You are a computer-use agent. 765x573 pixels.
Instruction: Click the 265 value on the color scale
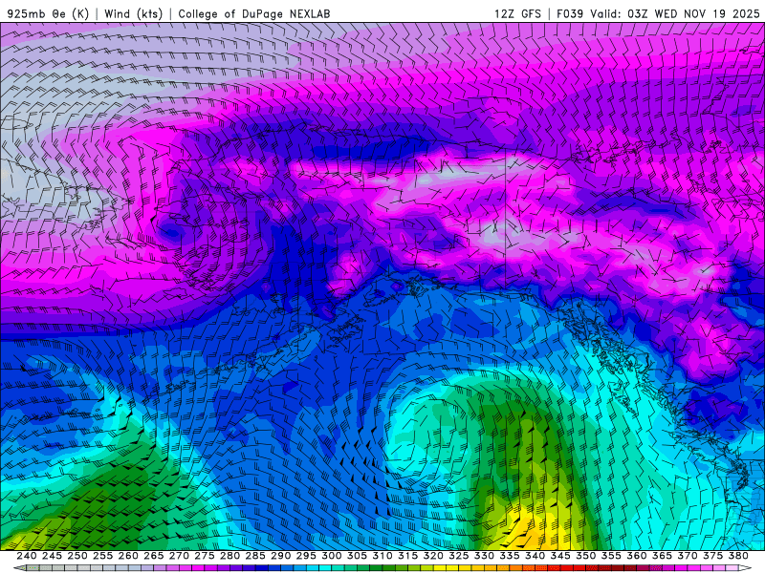point(154,556)
